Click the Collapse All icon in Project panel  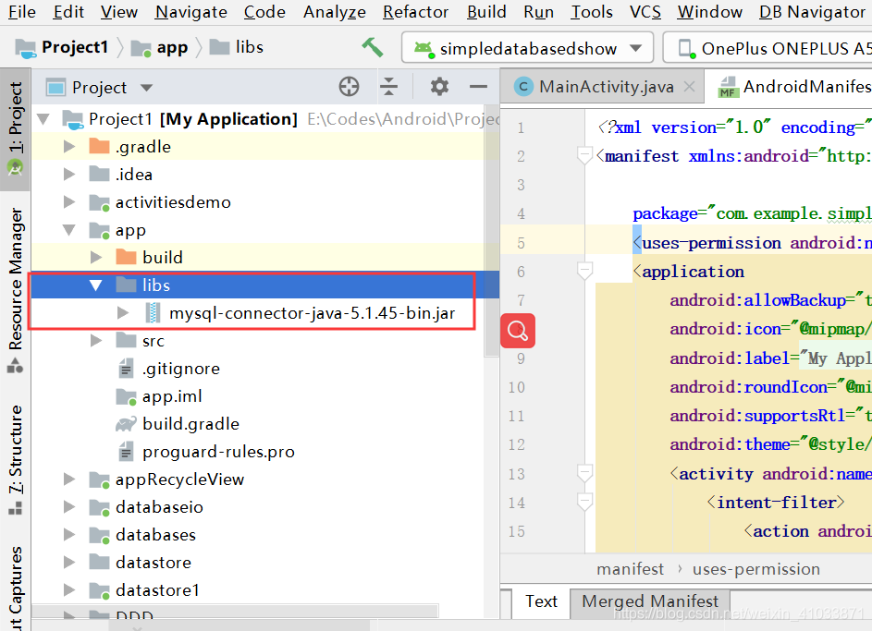click(x=388, y=87)
